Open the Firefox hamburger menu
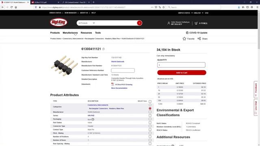The height and width of the screenshot is (146, 260). 257,7
